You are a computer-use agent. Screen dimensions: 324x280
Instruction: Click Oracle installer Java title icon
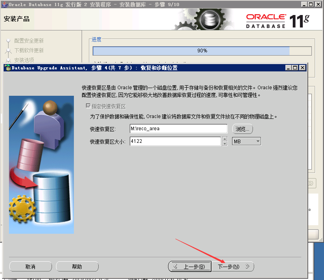point(4,4)
